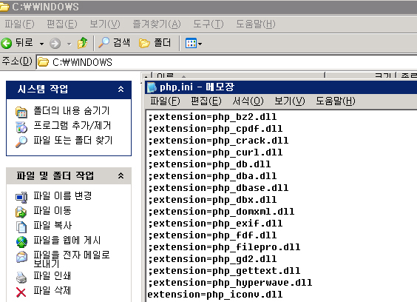Click 폴더의 내용 숨기기 link
The width and height of the screenshot is (417, 302).
72,110
